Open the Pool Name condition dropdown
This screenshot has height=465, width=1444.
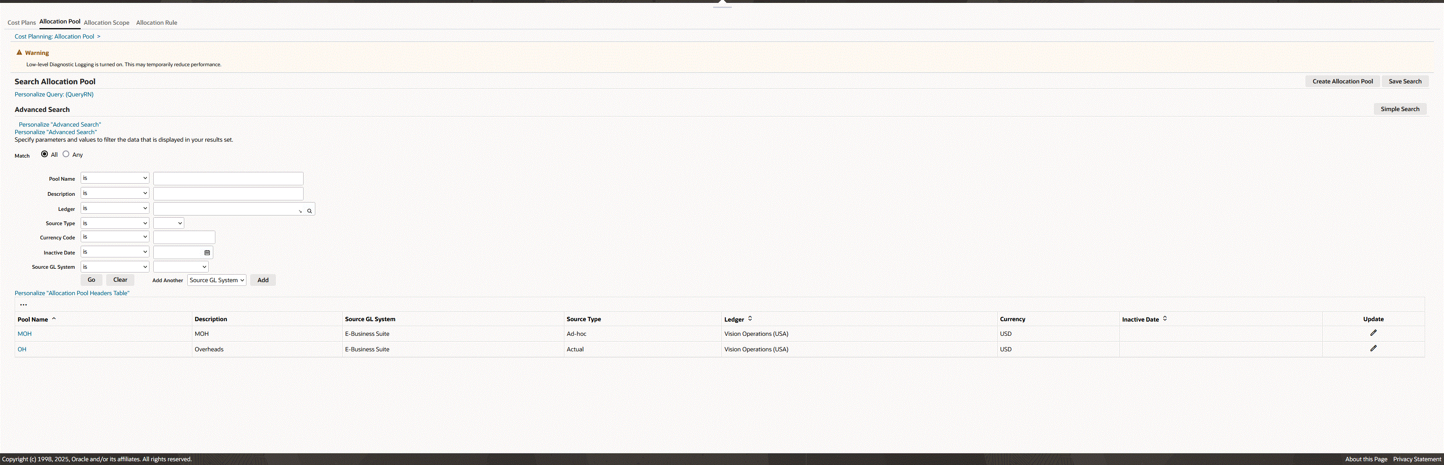coord(114,178)
